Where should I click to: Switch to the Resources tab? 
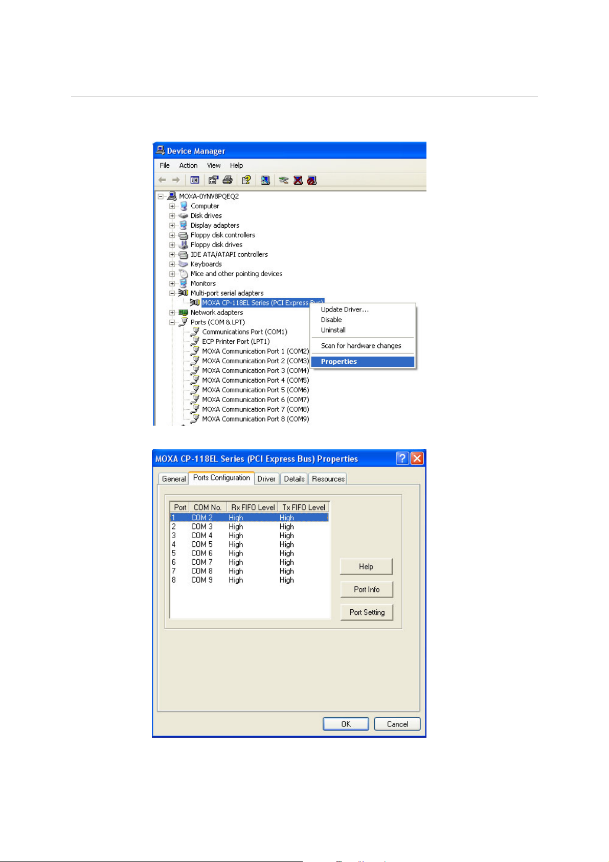[x=328, y=479]
